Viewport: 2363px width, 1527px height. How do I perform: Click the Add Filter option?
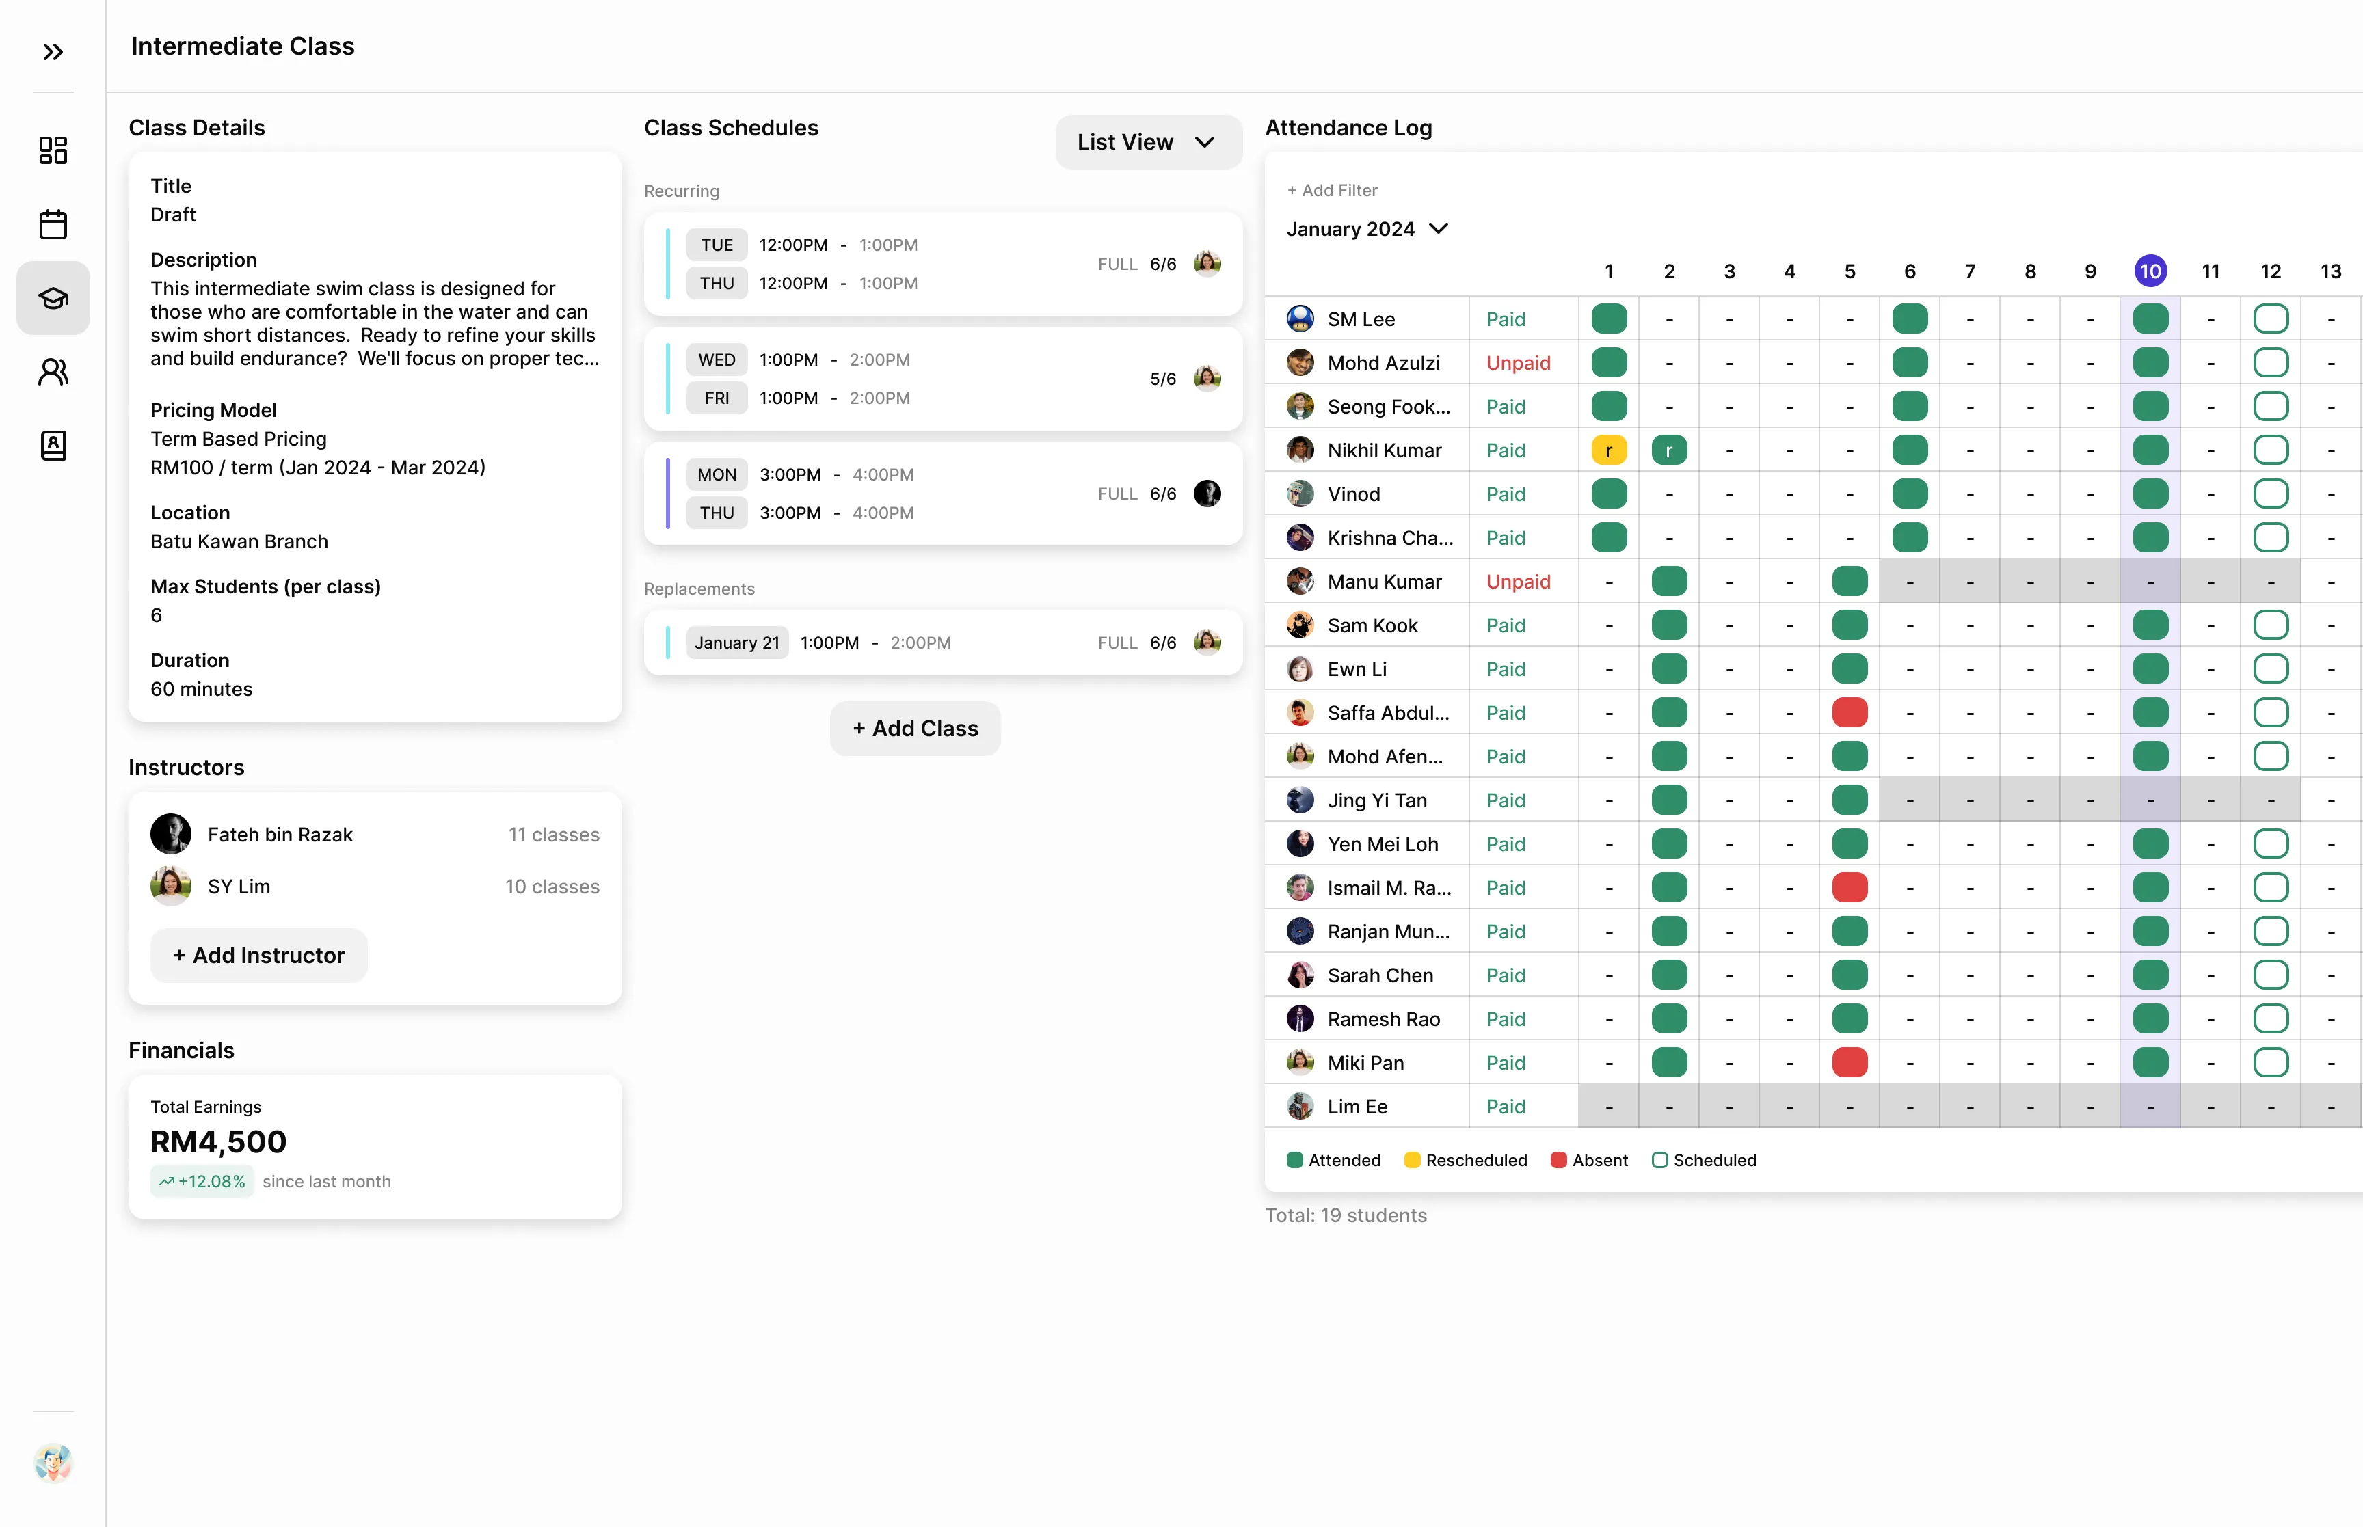point(1332,191)
